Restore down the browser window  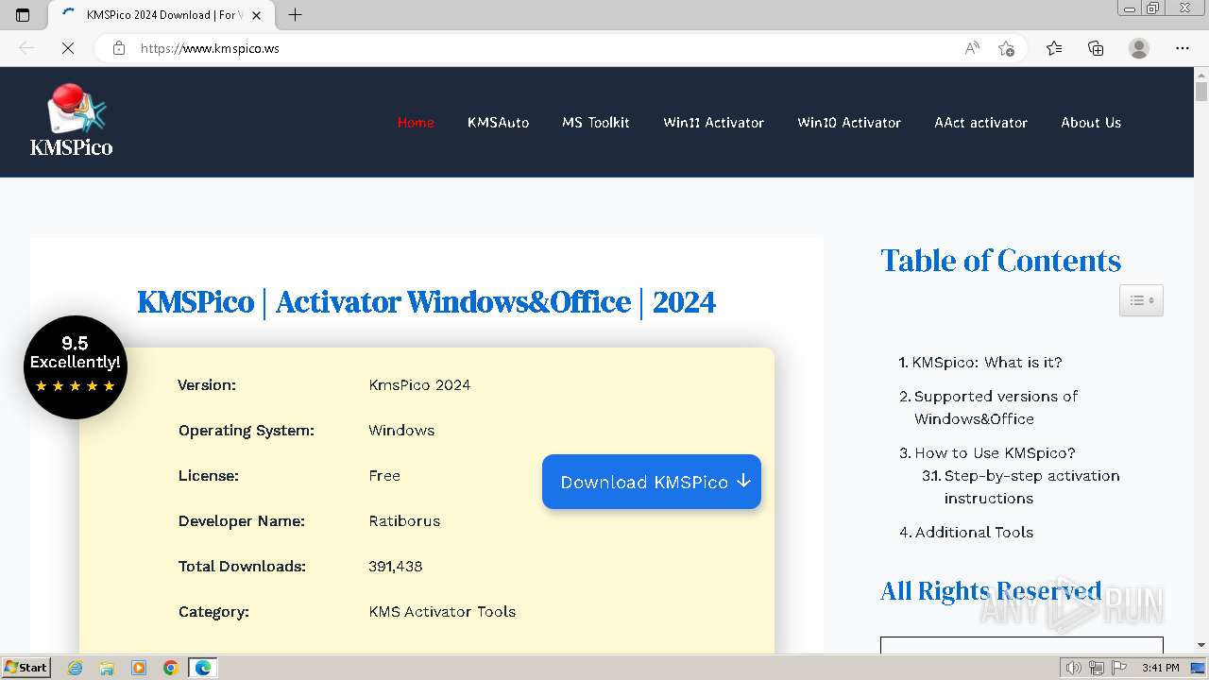(1153, 8)
